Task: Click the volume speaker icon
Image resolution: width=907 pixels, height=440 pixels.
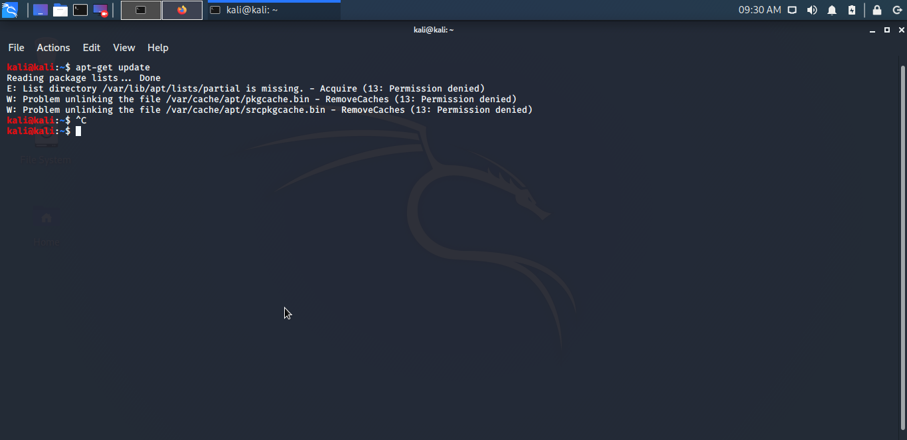Action: point(812,10)
